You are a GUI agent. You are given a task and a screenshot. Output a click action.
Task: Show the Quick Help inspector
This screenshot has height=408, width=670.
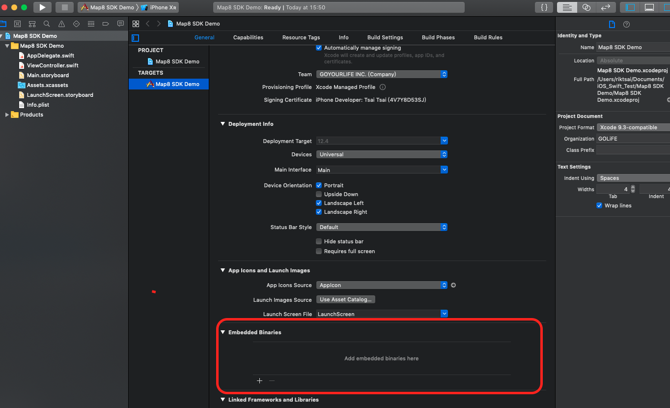point(626,24)
